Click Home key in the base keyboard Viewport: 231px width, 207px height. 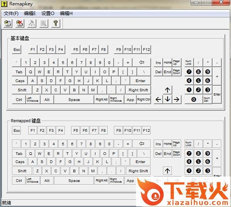click(x=168, y=62)
